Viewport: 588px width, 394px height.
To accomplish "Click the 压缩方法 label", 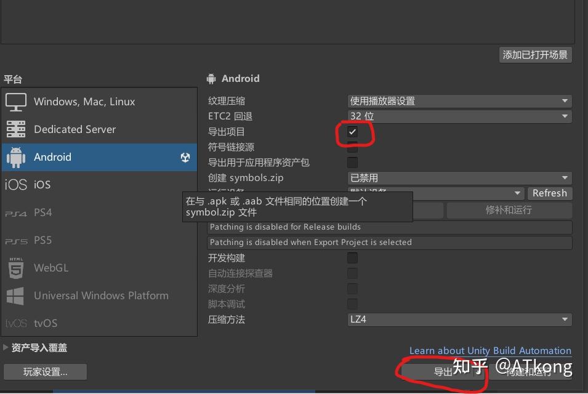I will pos(227,320).
